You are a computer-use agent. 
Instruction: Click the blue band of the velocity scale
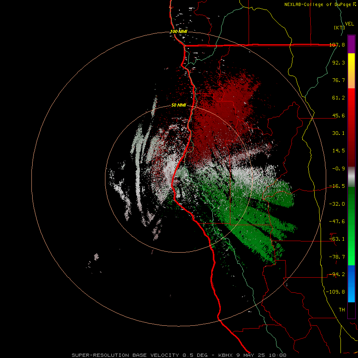point(351,284)
